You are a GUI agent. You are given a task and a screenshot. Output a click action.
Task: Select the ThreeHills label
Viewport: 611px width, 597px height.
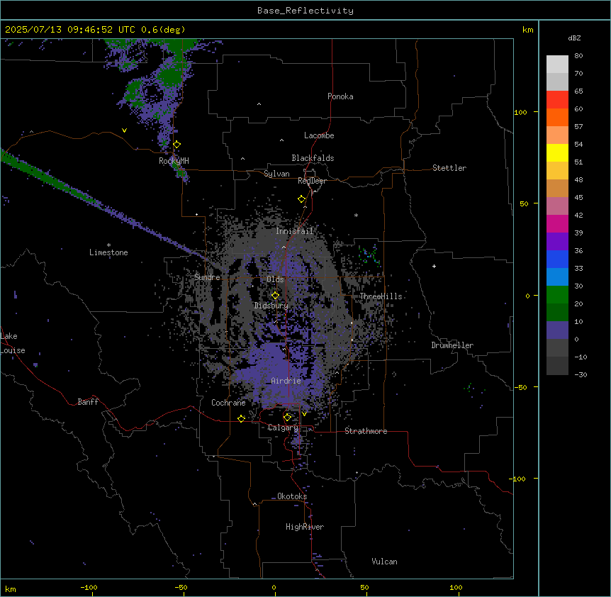tap(381, 296)
